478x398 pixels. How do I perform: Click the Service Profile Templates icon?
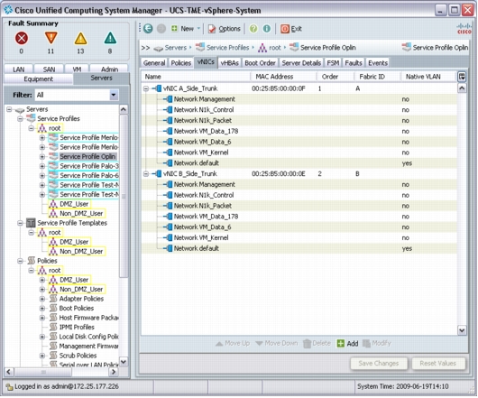[31, 223]
